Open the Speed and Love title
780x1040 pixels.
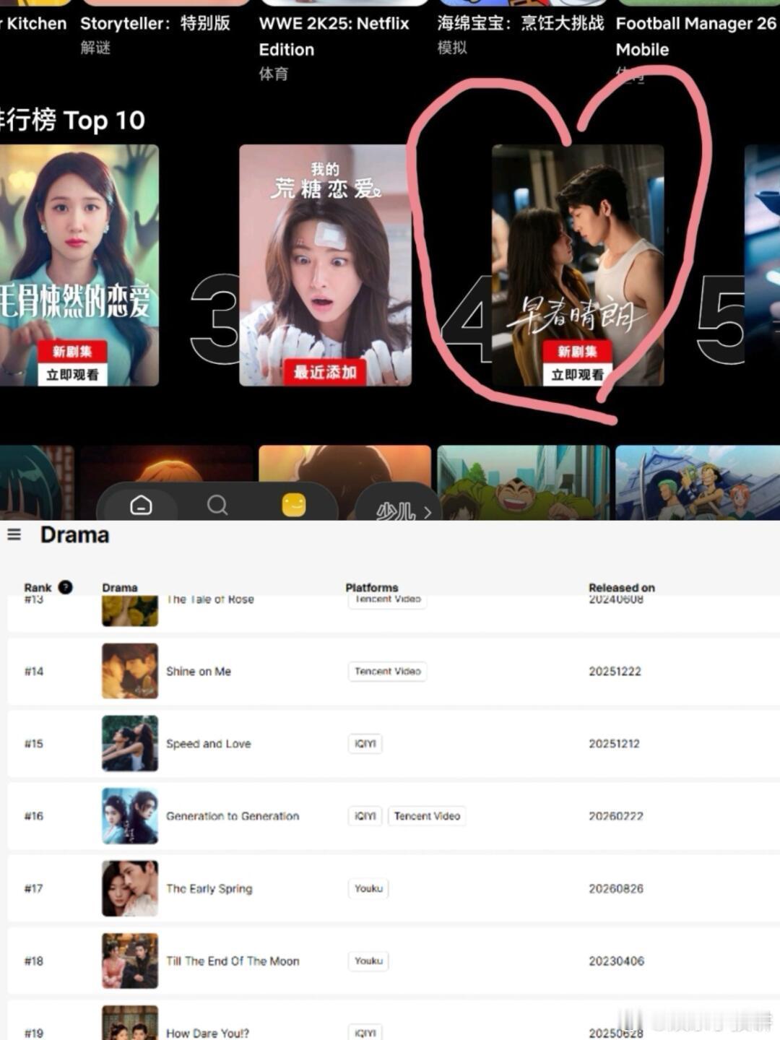click(209, 743)
